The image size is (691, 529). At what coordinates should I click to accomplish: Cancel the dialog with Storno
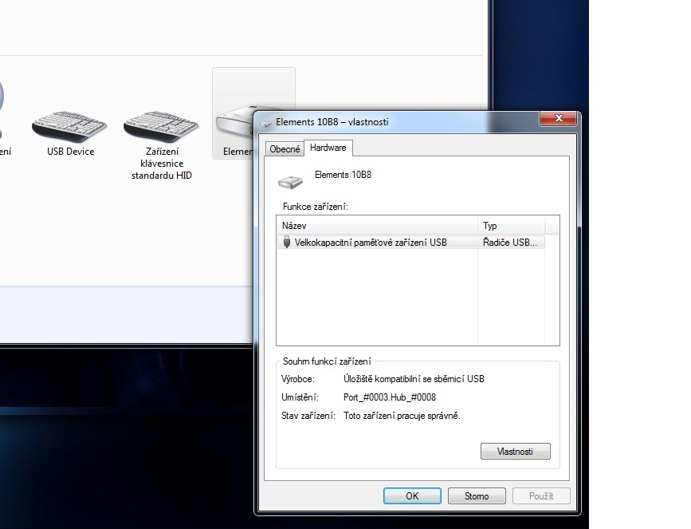[477, 496]
